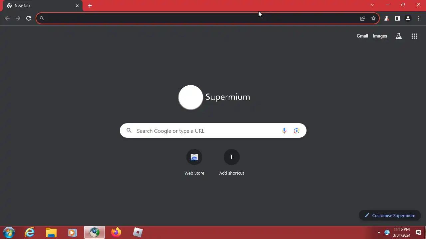This screenshot has height=239, width=426.
Task: Click the Add shortcut tile
Action: pyautogui.click(x=232, y=162)
